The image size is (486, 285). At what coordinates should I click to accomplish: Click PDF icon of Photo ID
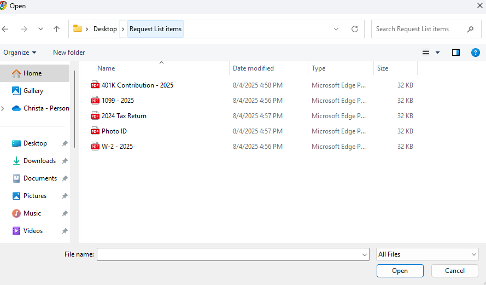tap(95, 131)
